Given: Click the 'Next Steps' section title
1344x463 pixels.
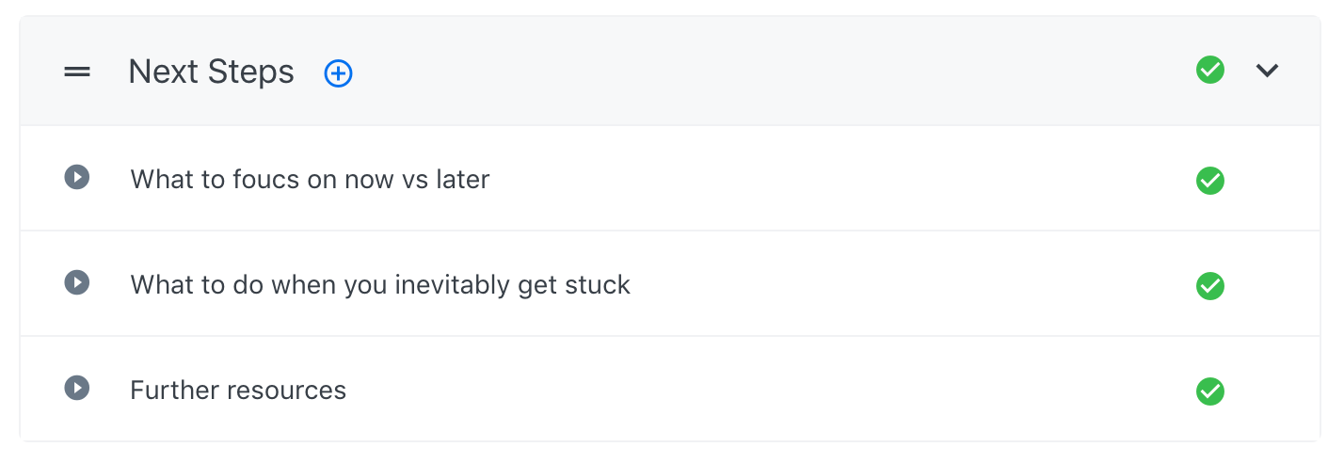Looking at the screenshot, I should 211,72.
